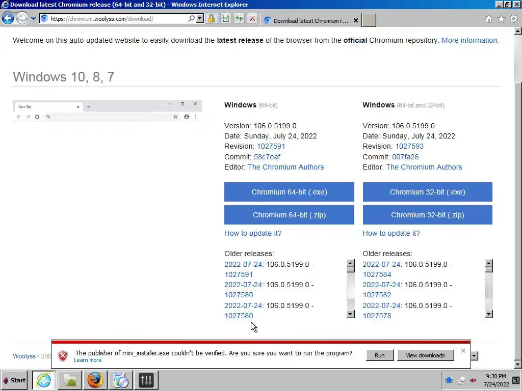Select the Download latest Chromium tab
Image resolution: width=522 pixels, height=391 pixels.
click(310, 20)
